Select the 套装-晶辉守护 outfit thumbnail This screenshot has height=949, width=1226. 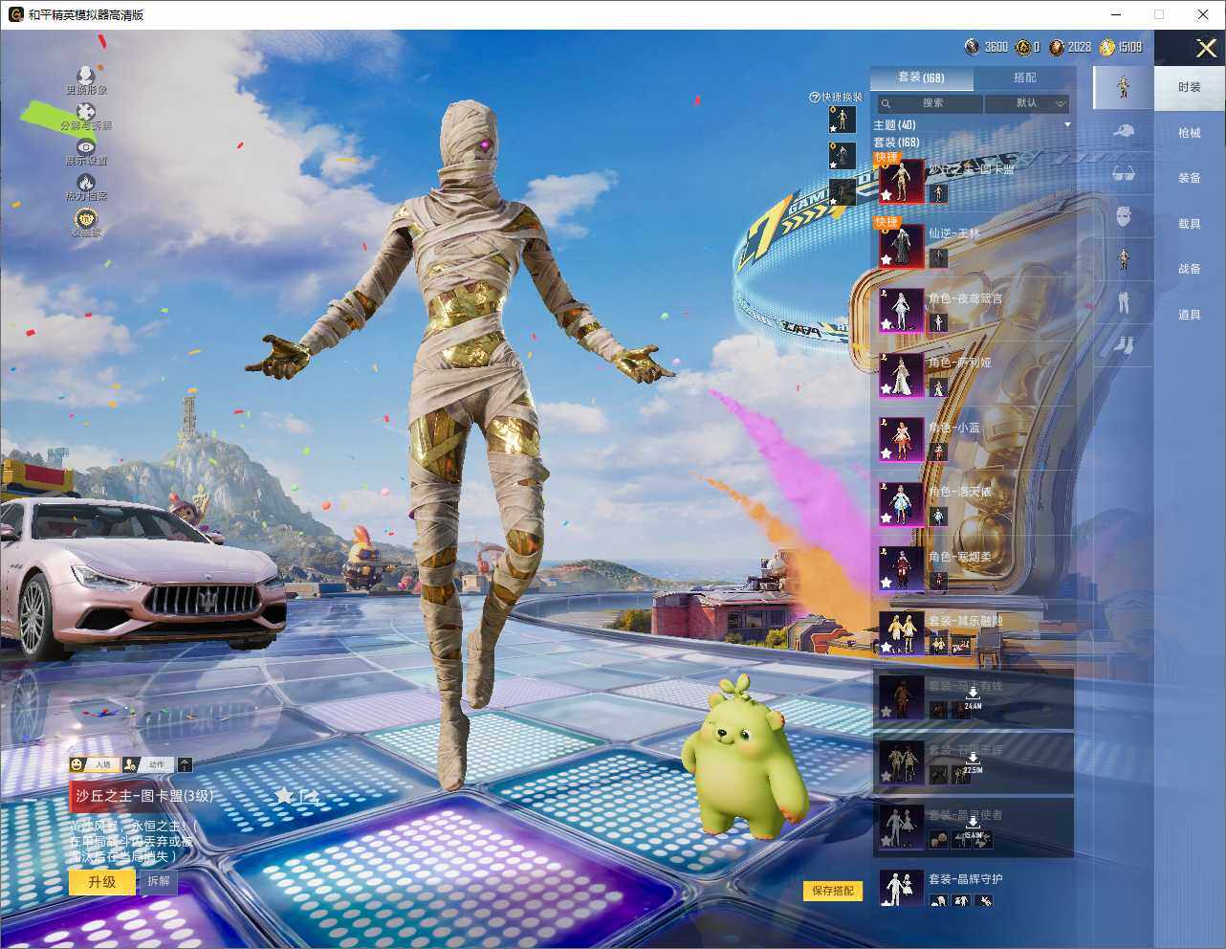(901, 888)
